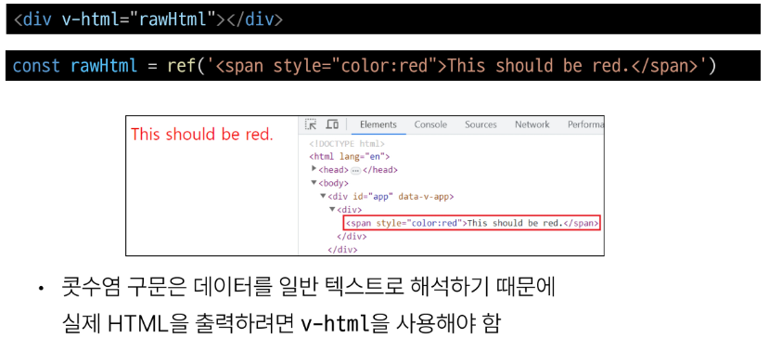769x338 pixels.
Task: Select the inspect element picker icon
Action: click(311, 124)
